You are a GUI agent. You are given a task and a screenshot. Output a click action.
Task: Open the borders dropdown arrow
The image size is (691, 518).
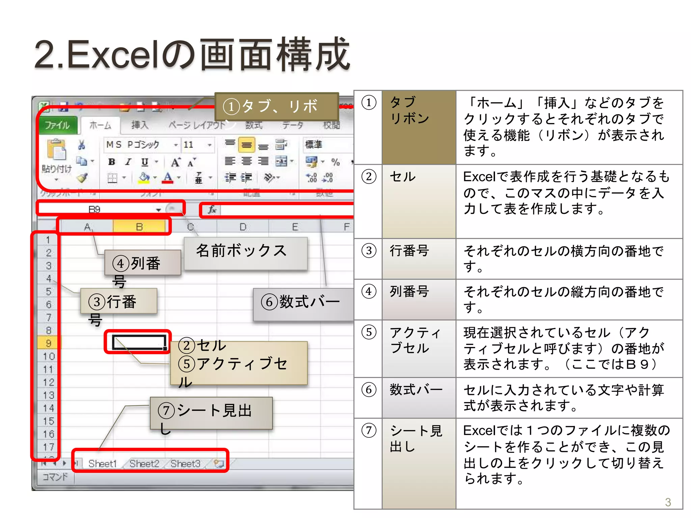point(124,177)
